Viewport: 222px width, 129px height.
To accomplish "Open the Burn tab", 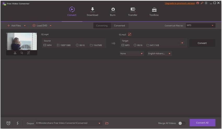I will pos(113,11).
